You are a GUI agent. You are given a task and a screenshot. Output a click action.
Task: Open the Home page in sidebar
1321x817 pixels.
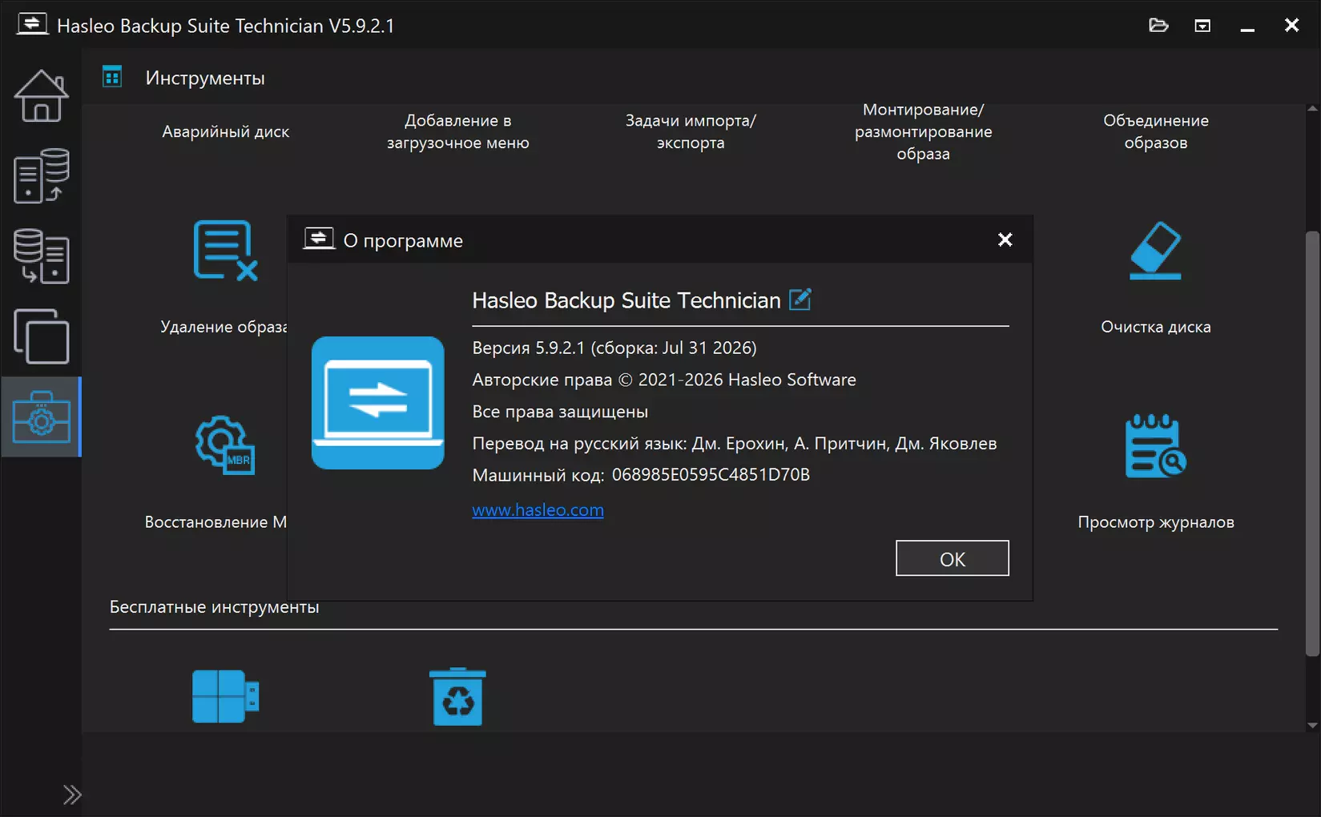(41, 96)
